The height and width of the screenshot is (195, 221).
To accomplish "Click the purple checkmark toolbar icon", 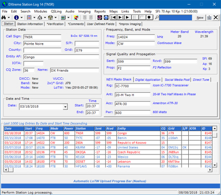I will 100,18.
